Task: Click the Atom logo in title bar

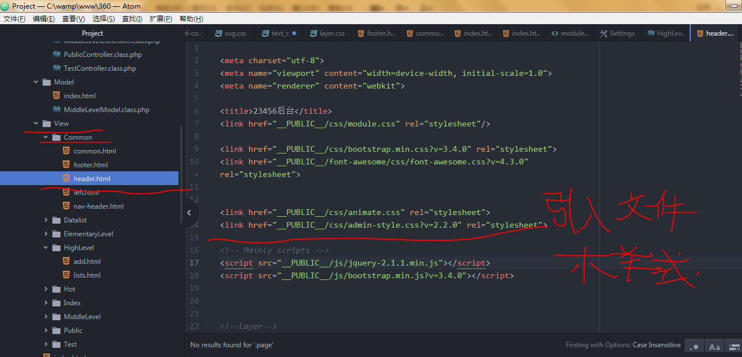Action: click(x=5, y=6)
